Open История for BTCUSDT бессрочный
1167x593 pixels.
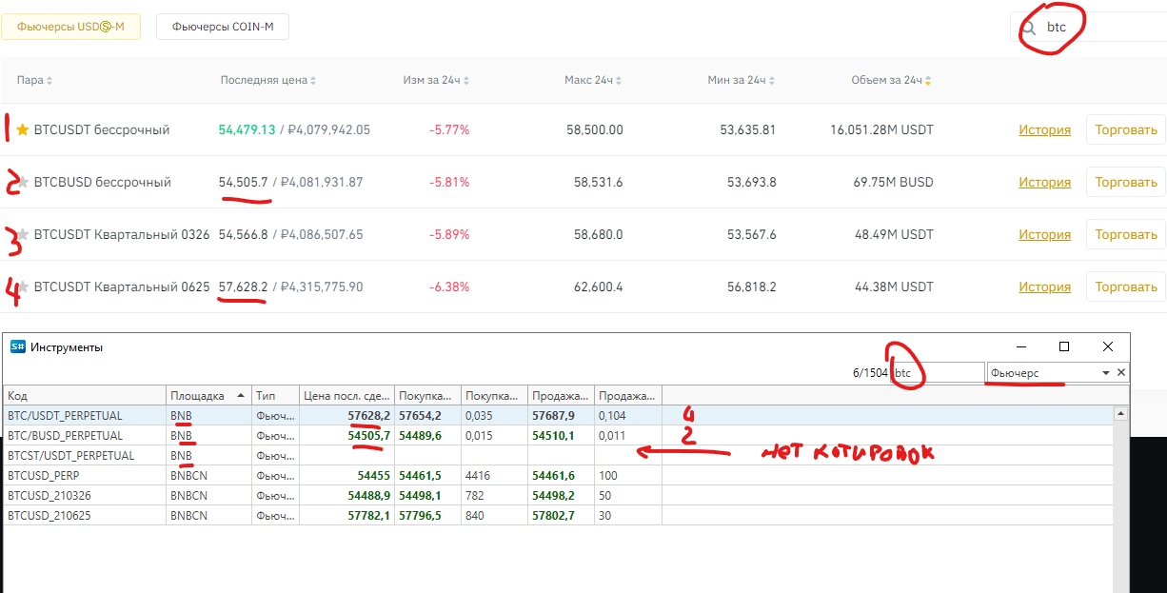(x=1044, y=129)
